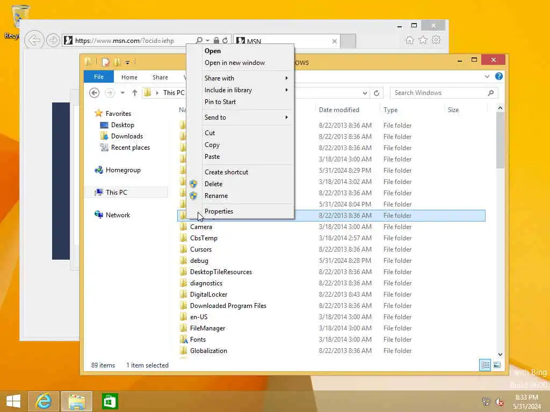The width and height of the screenshot is (550, 412).
Task: Click the file list scroll down arrow
Action: coord(500,355)
